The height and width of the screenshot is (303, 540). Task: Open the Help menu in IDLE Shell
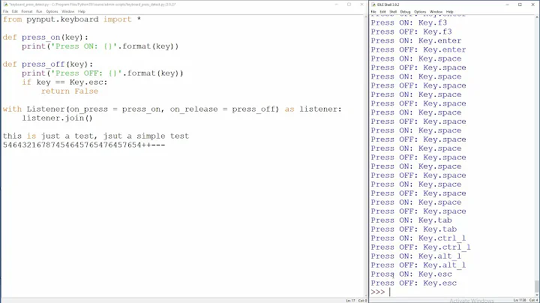coord(450,11)
